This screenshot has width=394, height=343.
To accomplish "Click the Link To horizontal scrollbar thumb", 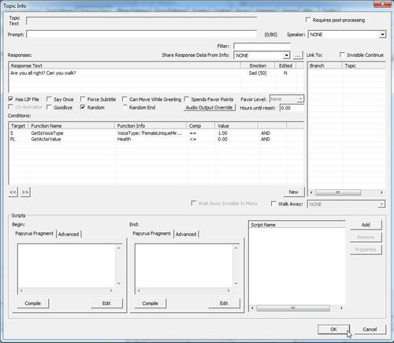I will coord(338,192).
